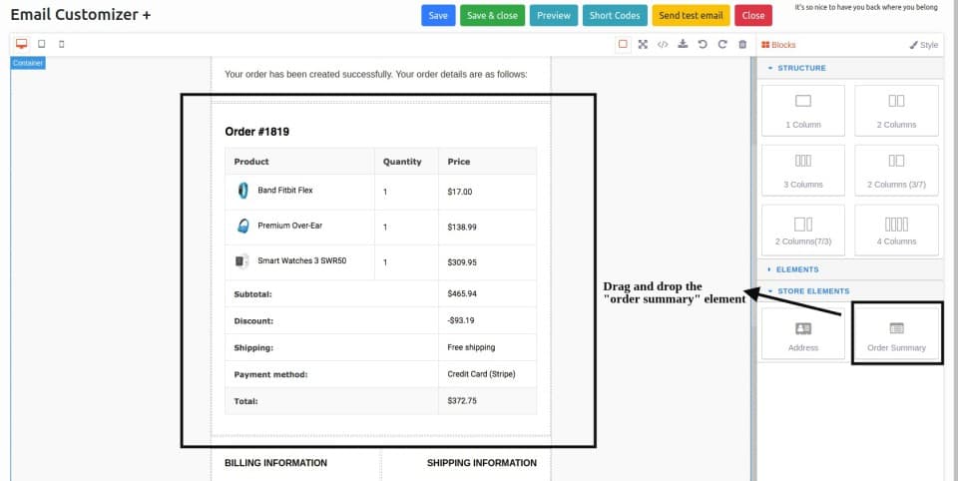Screen dimensions: 958x481
Task: Open the Blocks panel tab
Action: [778, 45]
